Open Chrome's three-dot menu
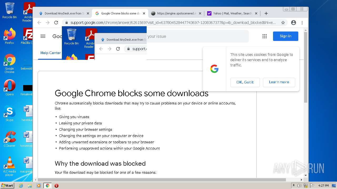This screenshot has height=189, width=337. click(x=302, y=23)
